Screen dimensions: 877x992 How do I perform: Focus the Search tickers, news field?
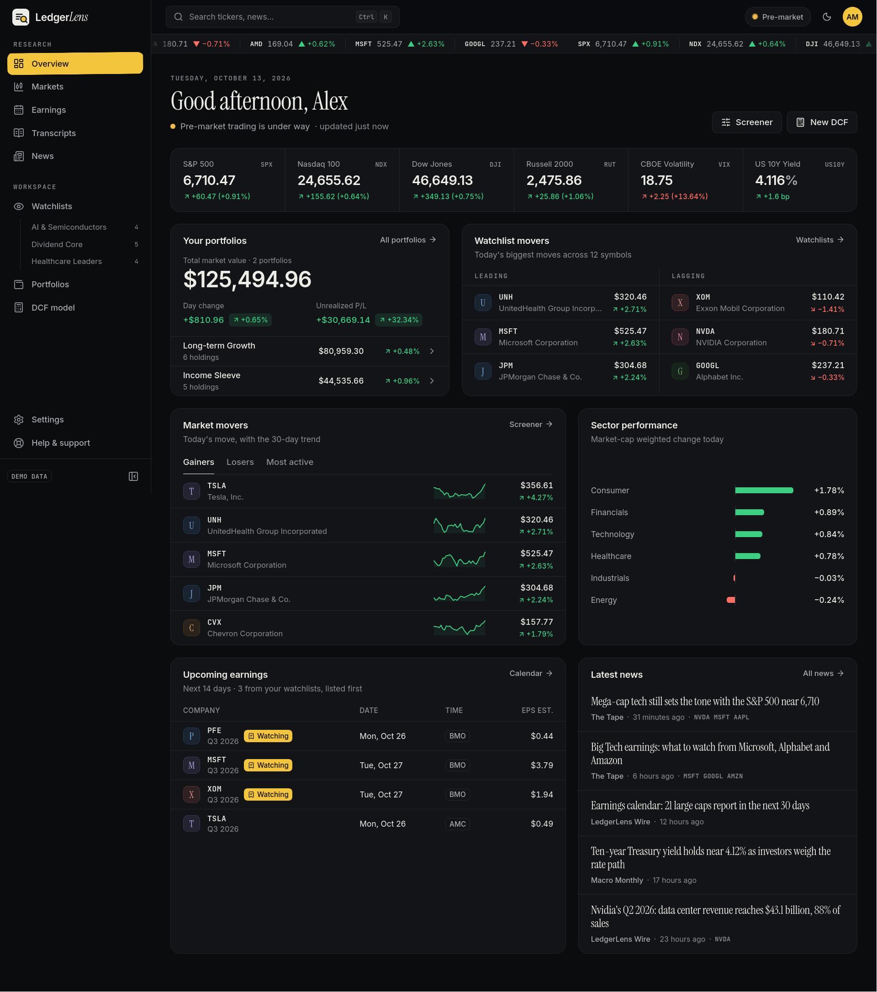click(282, 17)
